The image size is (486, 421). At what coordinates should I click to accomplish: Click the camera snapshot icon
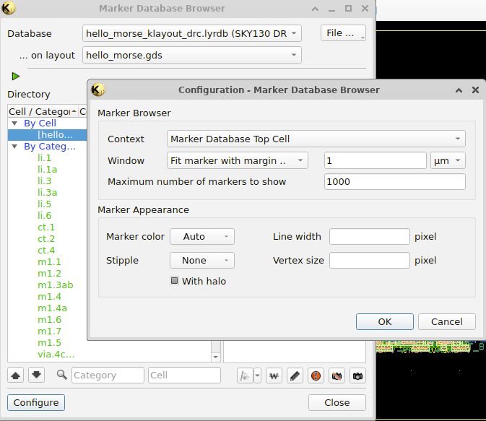coord(357,376)
